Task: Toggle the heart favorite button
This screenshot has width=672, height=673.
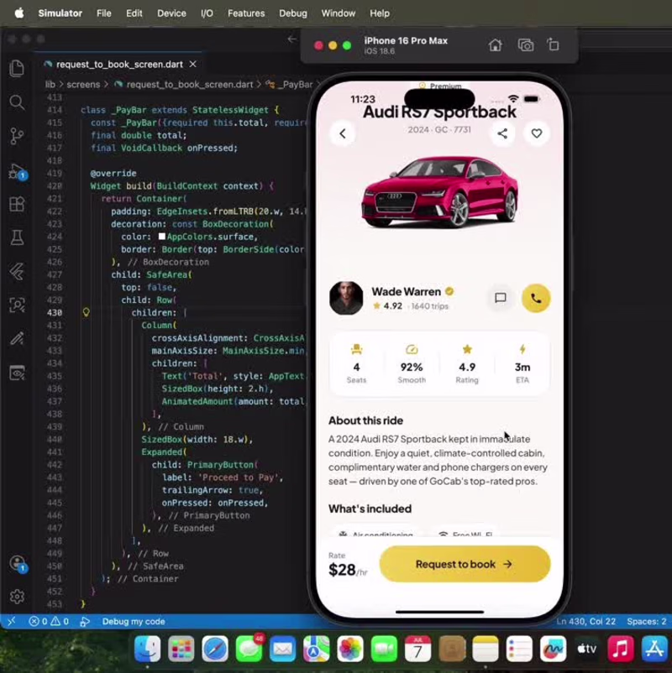Action: [x=536, y=133]
